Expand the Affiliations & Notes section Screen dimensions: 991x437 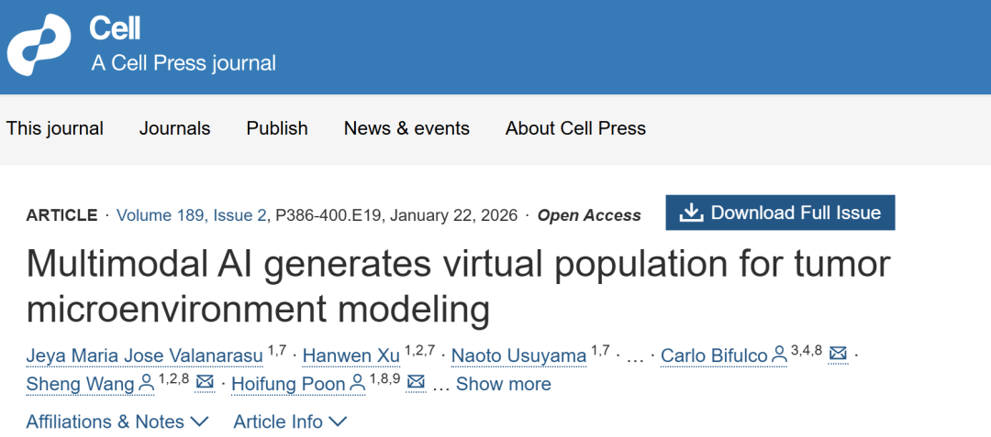click(x=117, y=422)
